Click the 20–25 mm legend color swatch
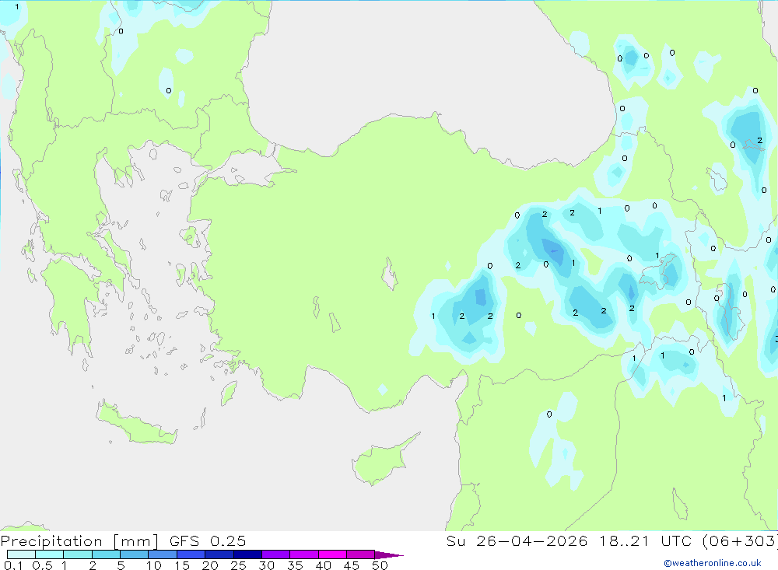This screenshot has height=570, width=778. coord(219,554)
